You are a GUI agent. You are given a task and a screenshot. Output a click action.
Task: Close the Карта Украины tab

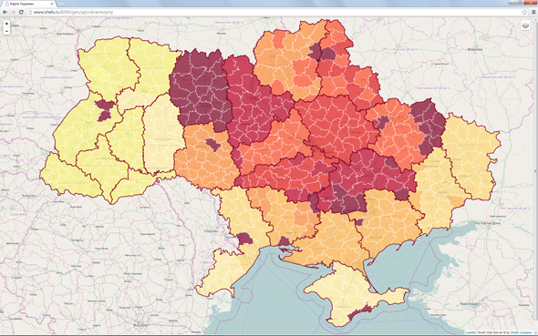[52, 4]
